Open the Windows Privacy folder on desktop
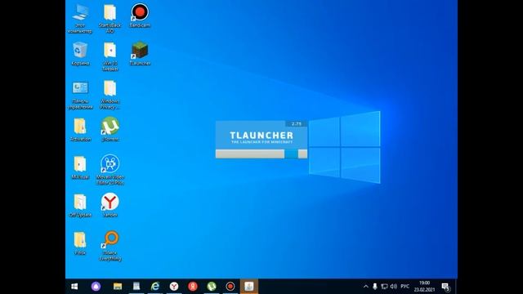The image size is (523, 294). 110,95
